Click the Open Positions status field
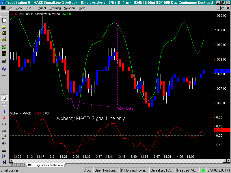Viewport: 231px width, 173px height. (x=107, y=170)
